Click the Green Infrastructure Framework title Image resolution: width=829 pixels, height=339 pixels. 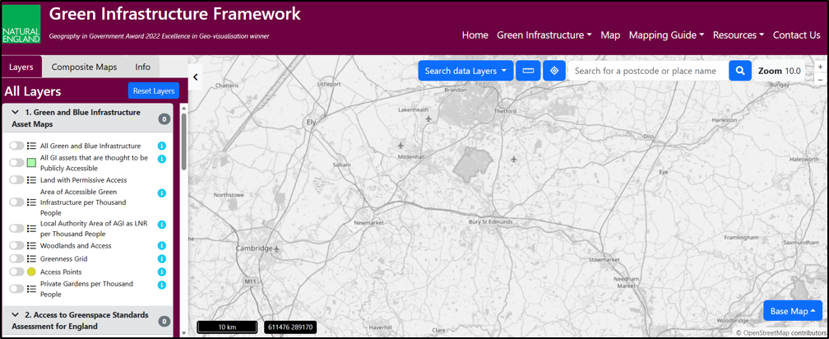coord(175,14)
